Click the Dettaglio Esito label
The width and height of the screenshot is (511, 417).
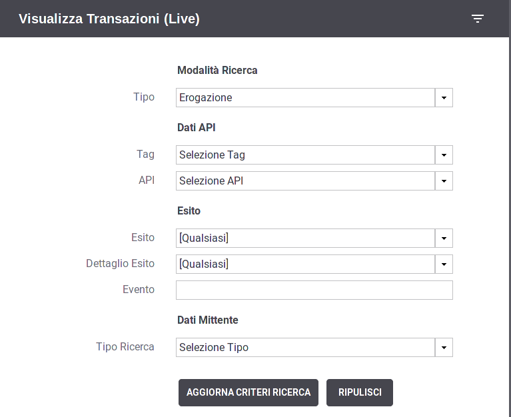tap(120, 263)
